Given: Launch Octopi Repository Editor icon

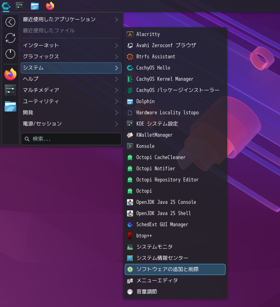Looking at the screenshot, I should coord(130,180).
